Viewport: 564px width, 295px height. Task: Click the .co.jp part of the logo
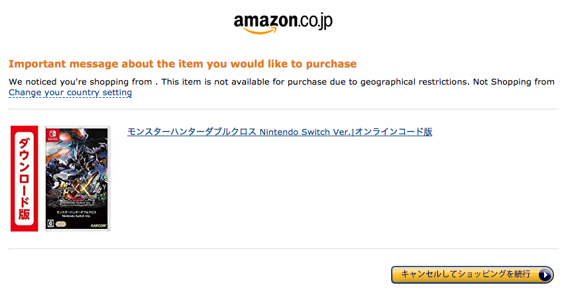(315, 22)
